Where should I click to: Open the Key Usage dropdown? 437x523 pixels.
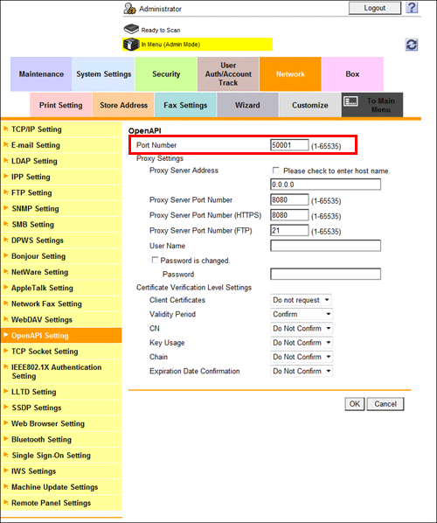(302, 343)
